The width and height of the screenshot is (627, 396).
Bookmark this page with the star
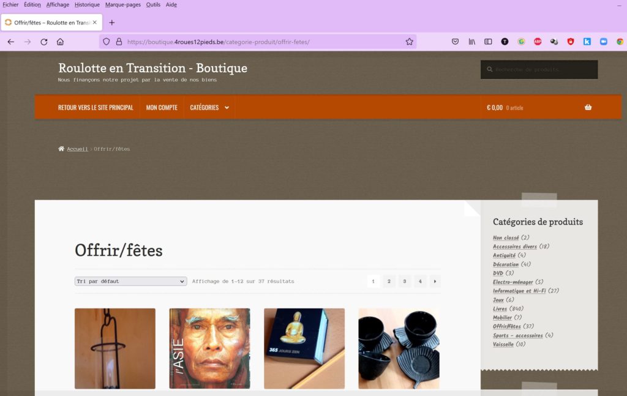coord(409,42)
